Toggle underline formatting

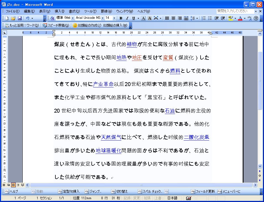coord(134,18)
